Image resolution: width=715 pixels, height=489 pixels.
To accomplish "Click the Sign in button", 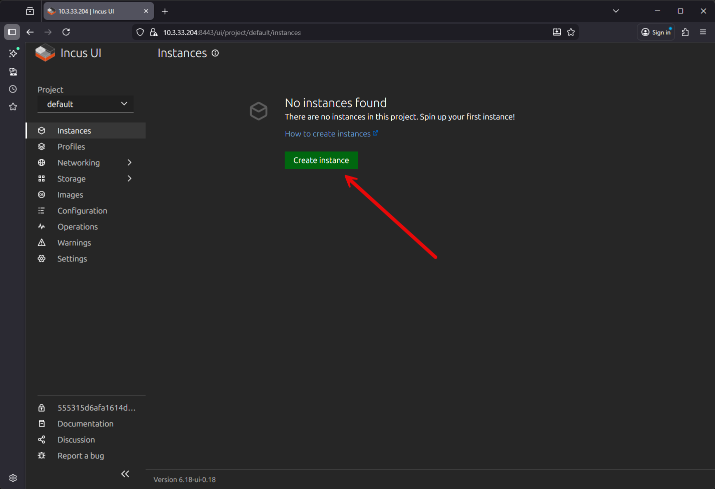I will [656, 32].
